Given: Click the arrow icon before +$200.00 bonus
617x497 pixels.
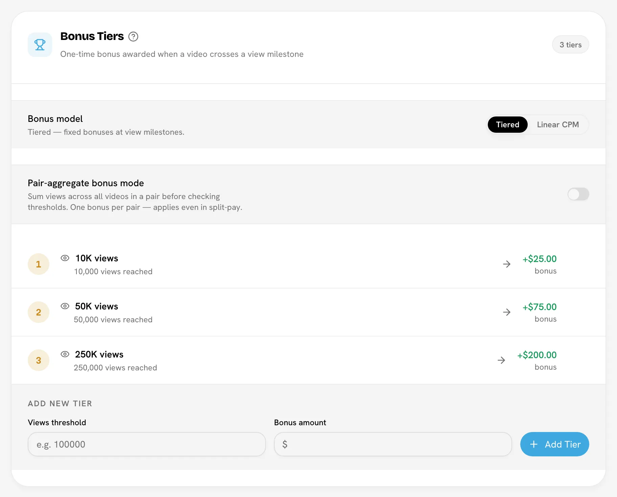Looking at the screenshot, I should point(501,360).
